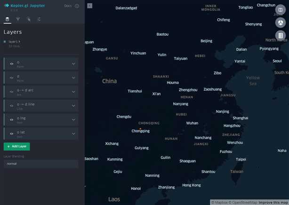Click the Beijing map label
The width and height of the screenshot is (289, 205).
(x=207, y=41)
